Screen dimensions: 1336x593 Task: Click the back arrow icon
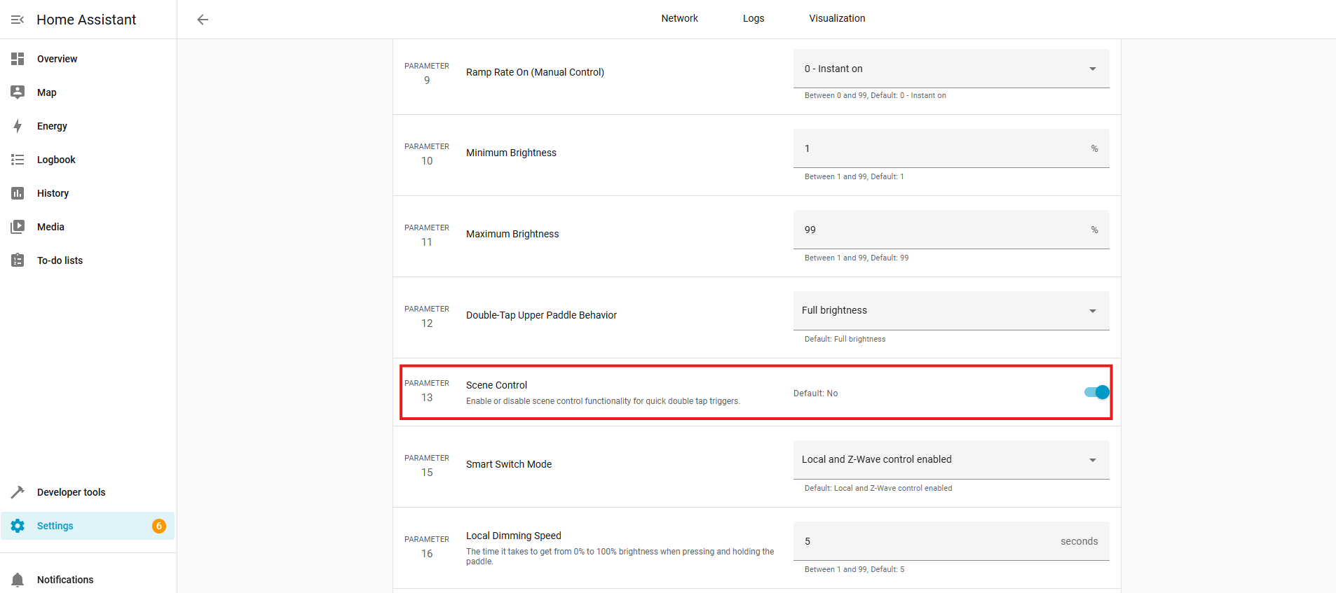[x=203, y=20]
